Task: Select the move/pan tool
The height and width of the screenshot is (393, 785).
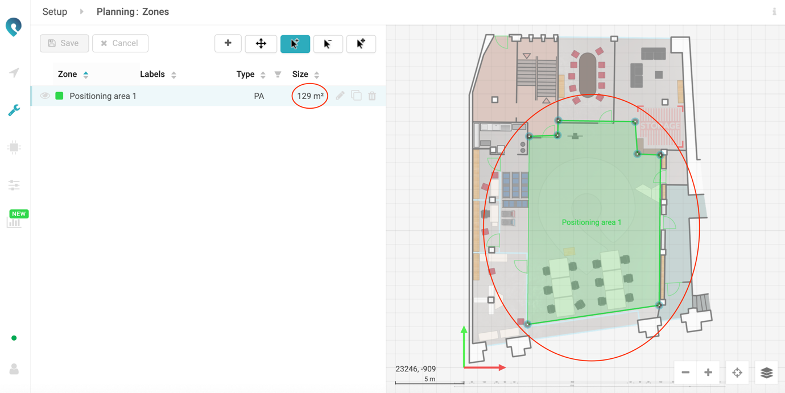Action: tap(261, 44)
